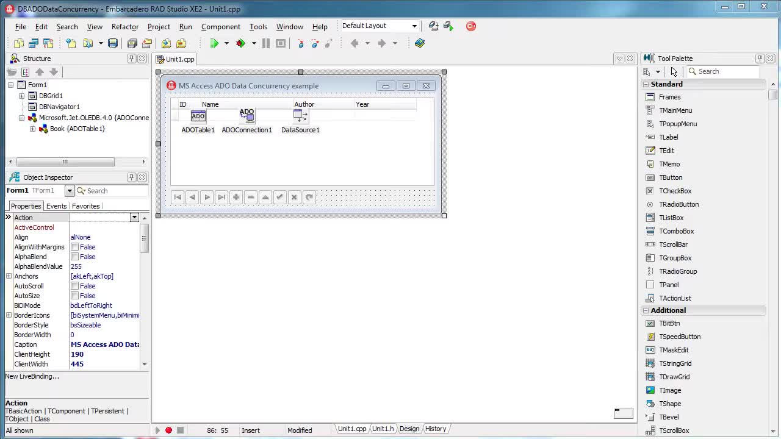This screenshot has width=781, height=439.
Task: Select the ADOConnection1 component icon
Action: tap(247, 116)
